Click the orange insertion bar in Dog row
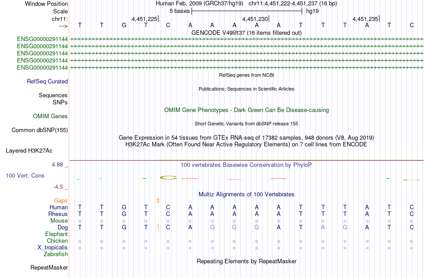Image resolution: width=424 pixels, height=278 pixels. [x=158, y=227]
